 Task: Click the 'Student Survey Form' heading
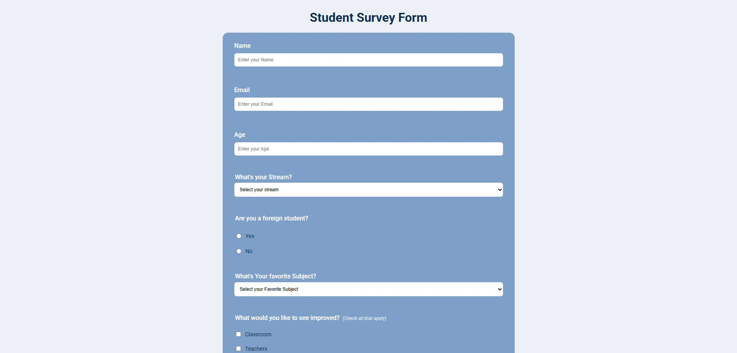[x=368, y=17]
